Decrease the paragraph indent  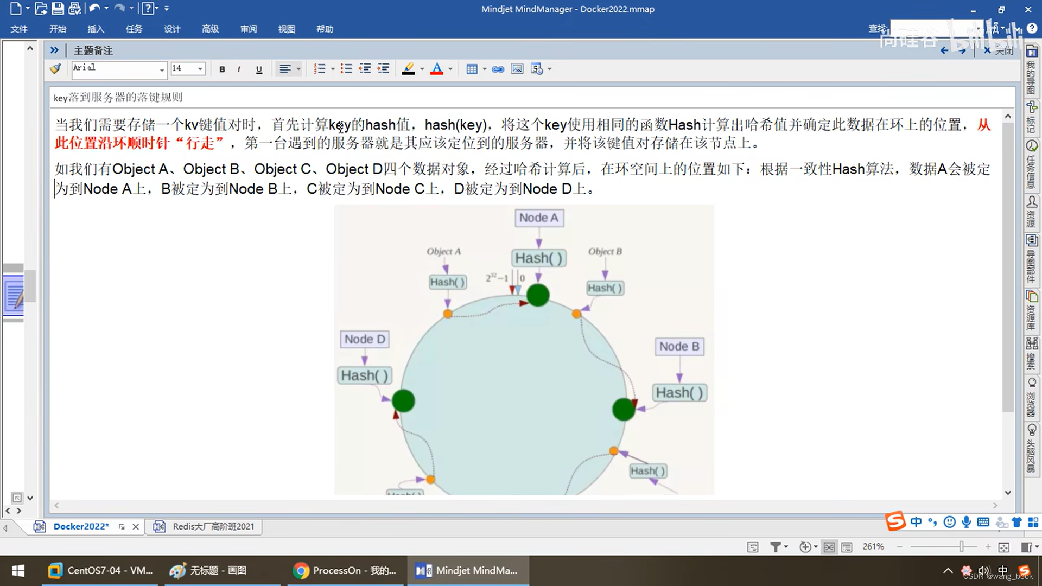365,69
